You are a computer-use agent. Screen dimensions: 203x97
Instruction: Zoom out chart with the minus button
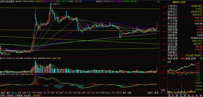coord(164,93)
